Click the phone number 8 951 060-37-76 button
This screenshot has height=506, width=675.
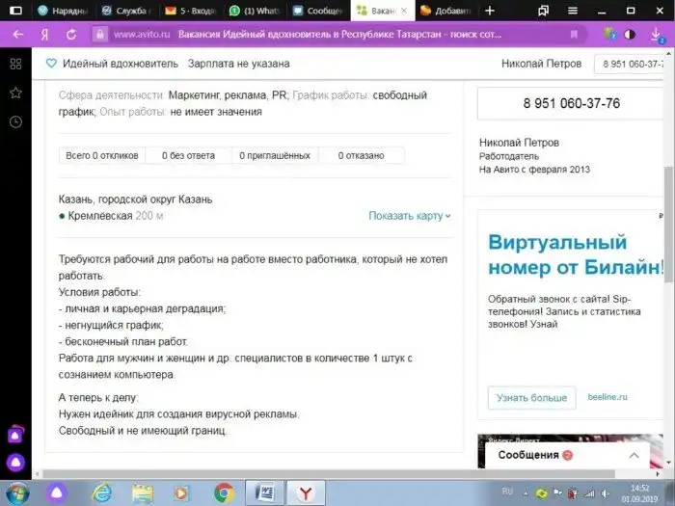(571, 103)
